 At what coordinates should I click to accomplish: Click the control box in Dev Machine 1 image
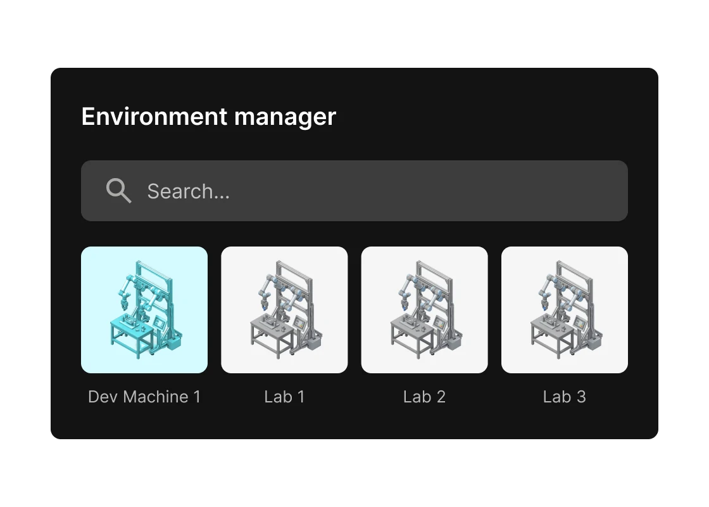173,343
